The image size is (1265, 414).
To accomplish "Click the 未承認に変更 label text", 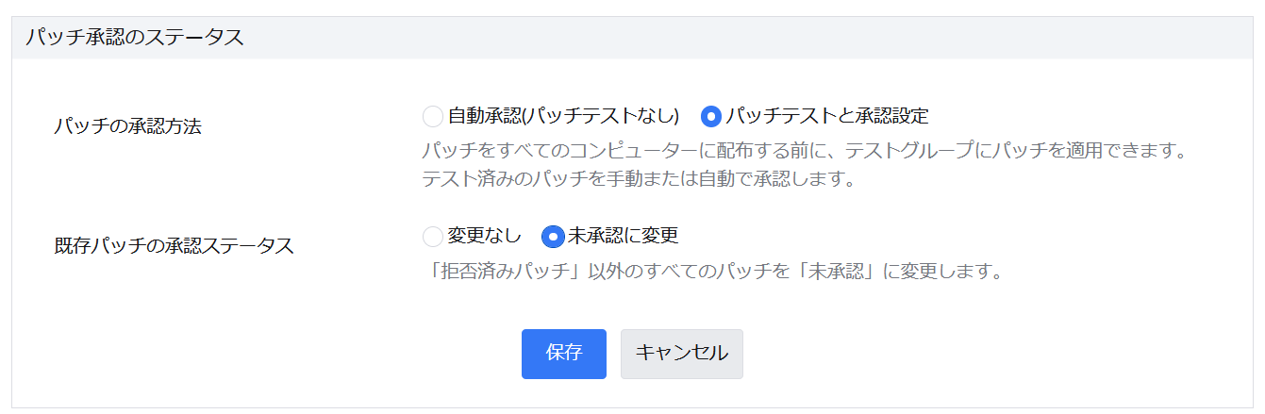I will coord(624,236).
